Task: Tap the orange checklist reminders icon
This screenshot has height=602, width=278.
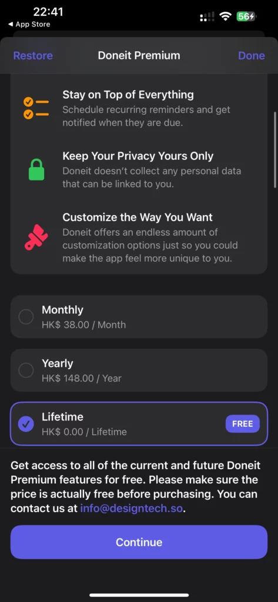Action: (36, 108)
